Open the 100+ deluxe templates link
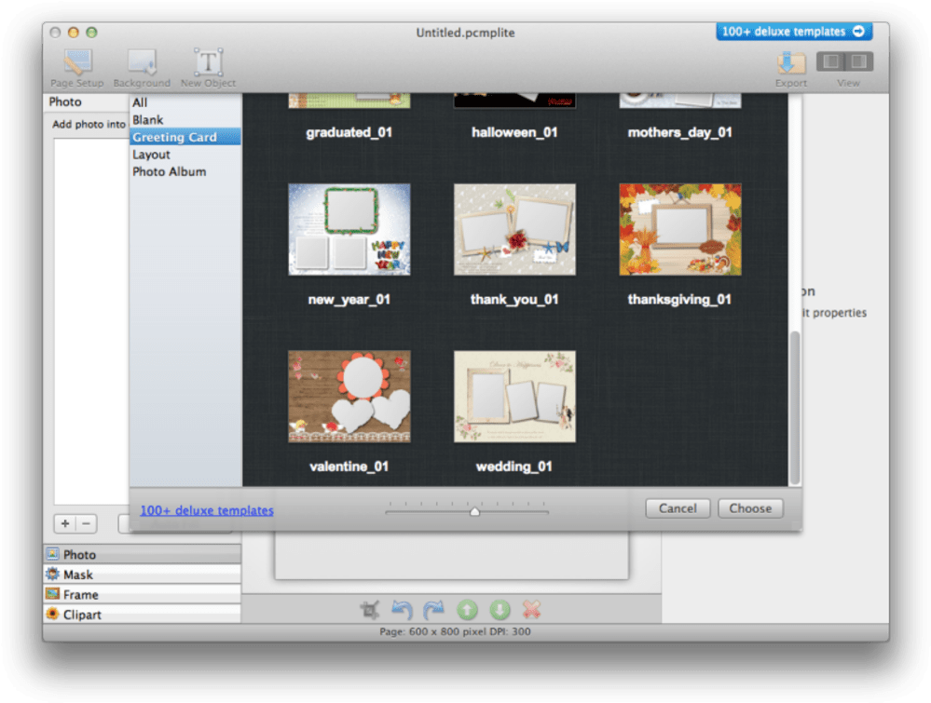 [x=207, y=510]
